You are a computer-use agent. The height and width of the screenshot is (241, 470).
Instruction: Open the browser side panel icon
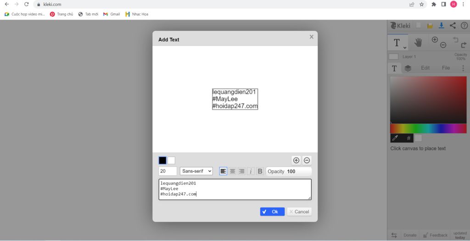coord(444,4)
